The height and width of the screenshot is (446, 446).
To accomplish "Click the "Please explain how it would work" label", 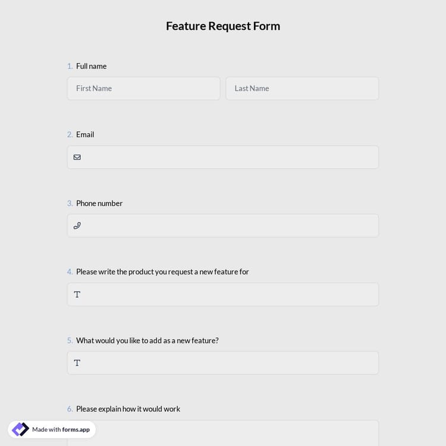I will 128,409.
